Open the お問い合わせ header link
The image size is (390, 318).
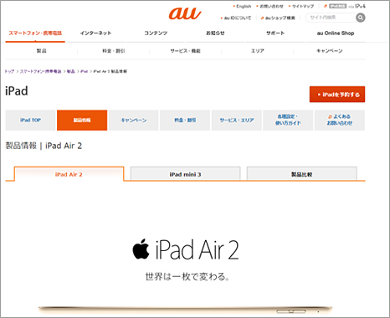click(271, 6)
